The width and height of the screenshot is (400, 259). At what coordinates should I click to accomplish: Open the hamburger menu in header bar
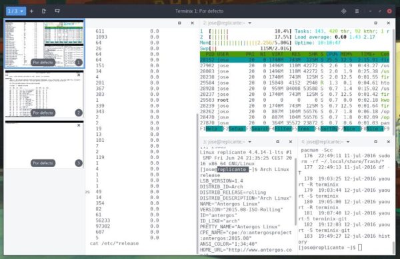click(357, 11)
